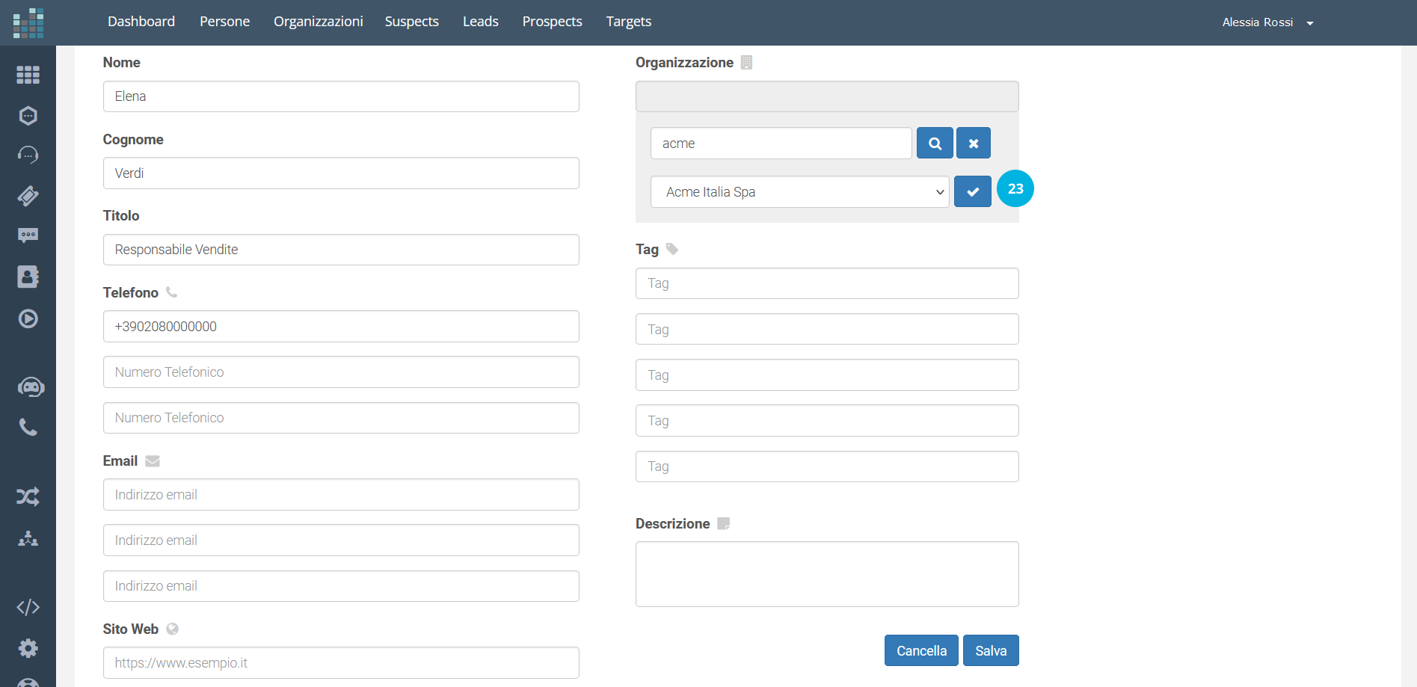Click the app logo icon

pyautogui.click(x=28, y=22)
